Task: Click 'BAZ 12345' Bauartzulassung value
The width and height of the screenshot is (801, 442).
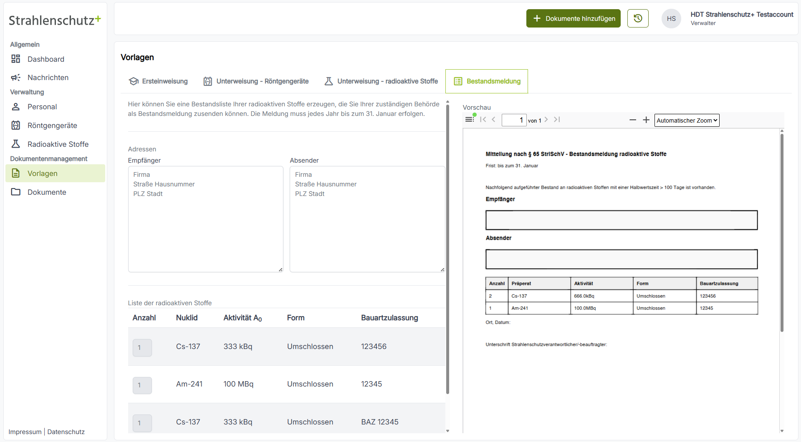Action: 380,422
